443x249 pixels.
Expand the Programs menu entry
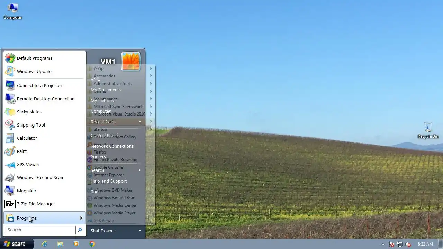pos(45,218)
